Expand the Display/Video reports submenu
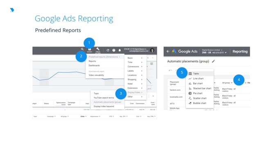The image size is (262, 147). tap(136, 92)
